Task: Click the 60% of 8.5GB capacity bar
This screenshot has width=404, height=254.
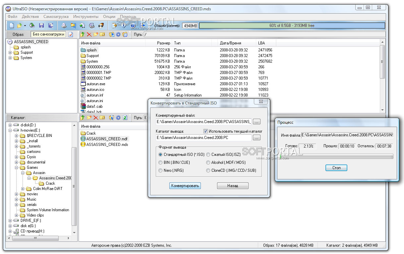Action: click(x=292, y=26)
